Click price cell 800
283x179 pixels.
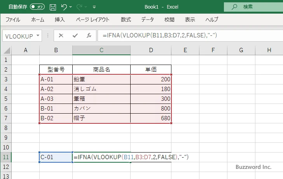click(151, 109)
